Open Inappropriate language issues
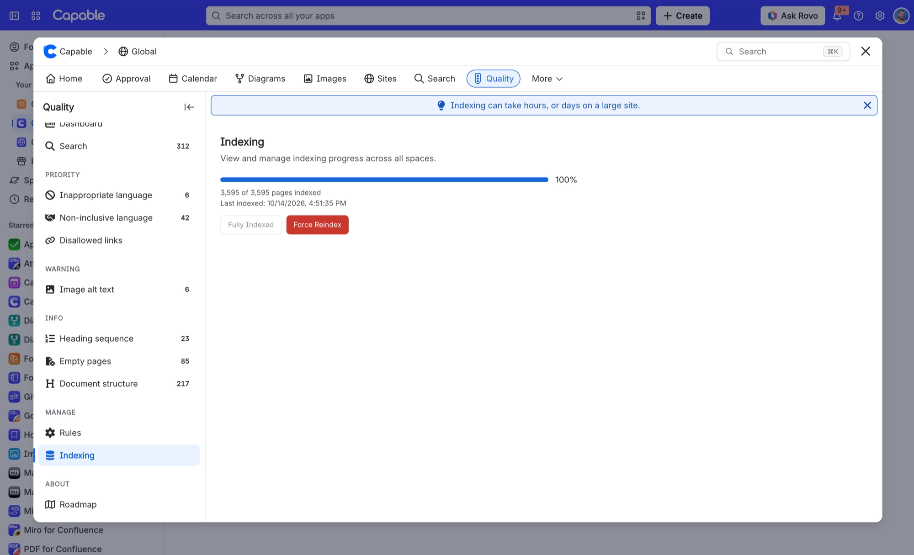 pos(119,195)
